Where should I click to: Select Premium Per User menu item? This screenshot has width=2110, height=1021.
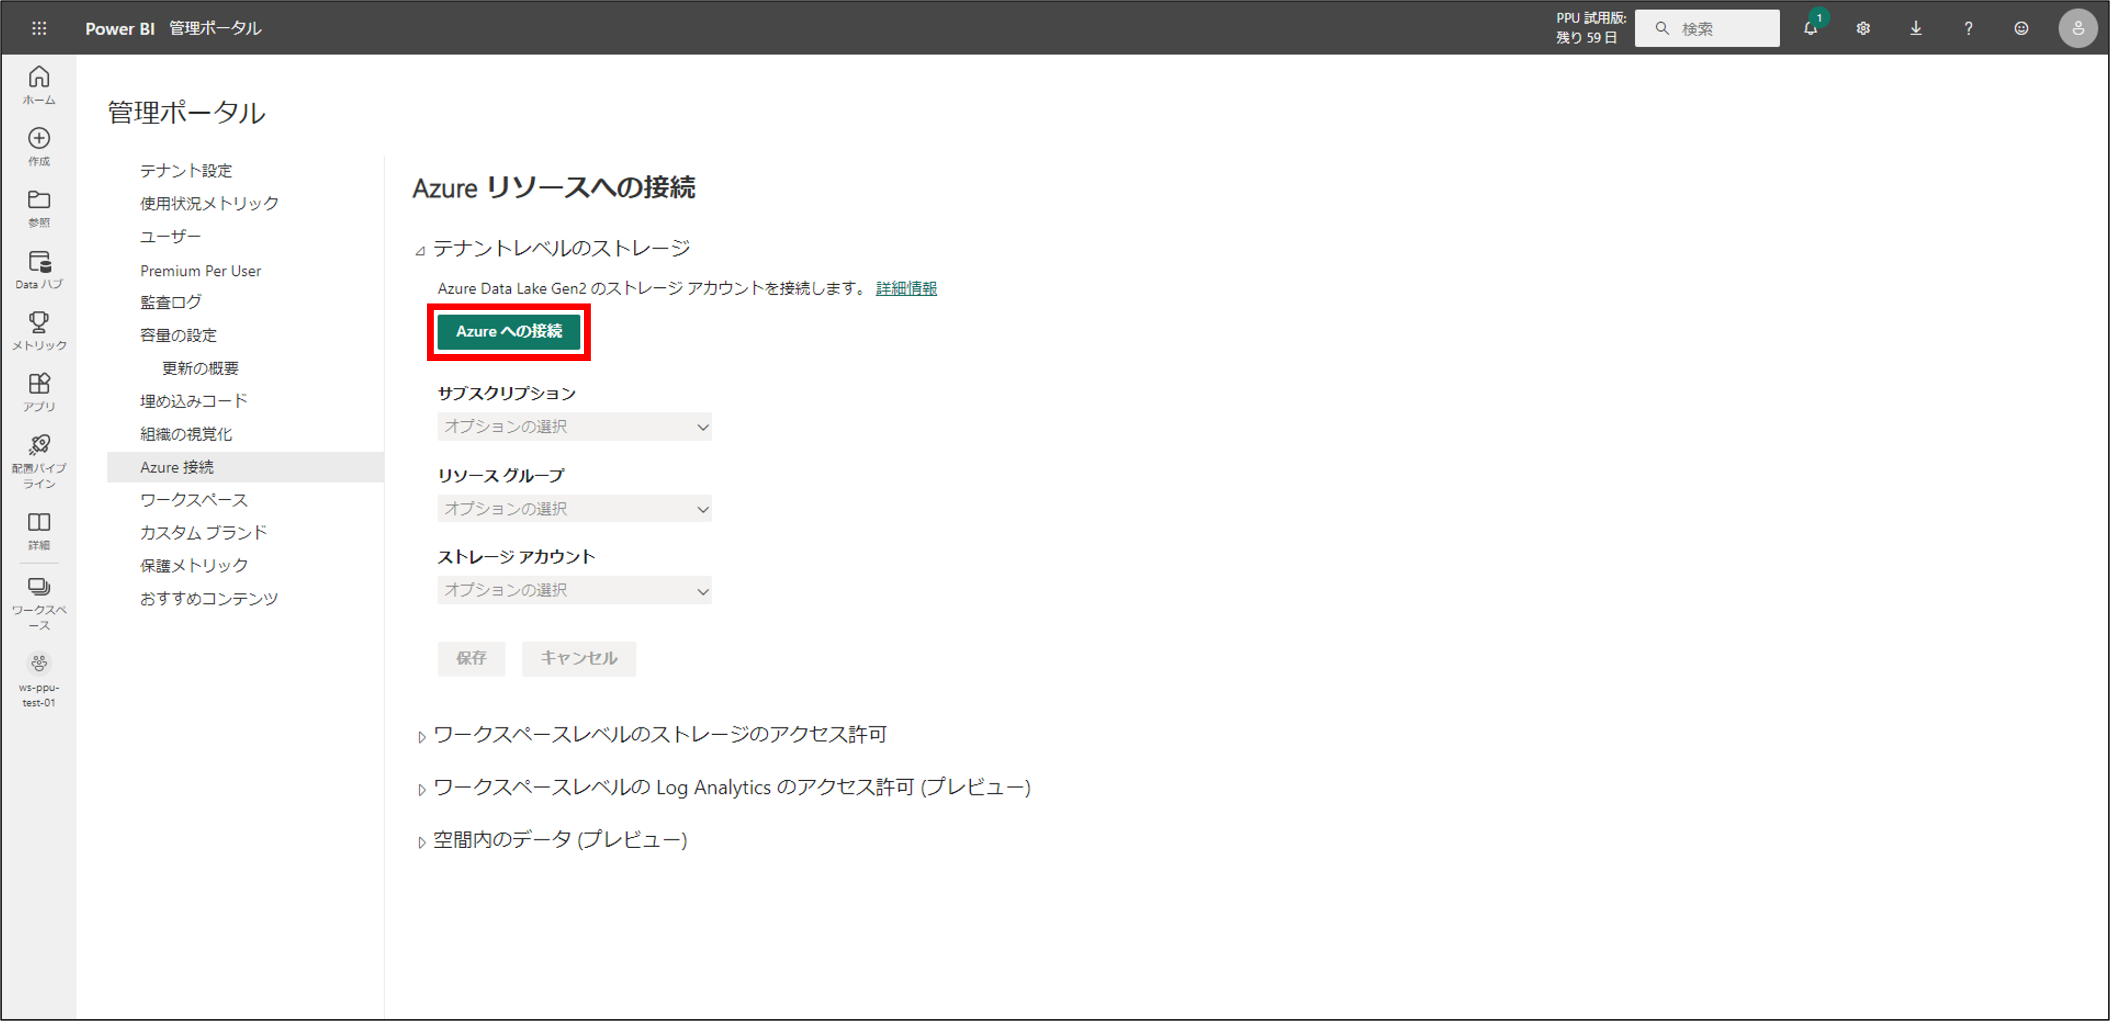tap(201, 270)
